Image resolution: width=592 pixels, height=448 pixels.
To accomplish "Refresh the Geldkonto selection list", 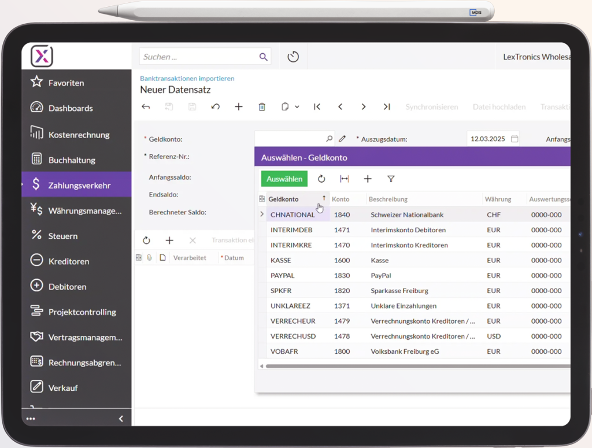I will pos(321,179).
